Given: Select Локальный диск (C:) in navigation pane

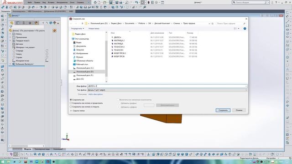Looking at the screenshot, I should pyautogui.click(x=85, y=68).
